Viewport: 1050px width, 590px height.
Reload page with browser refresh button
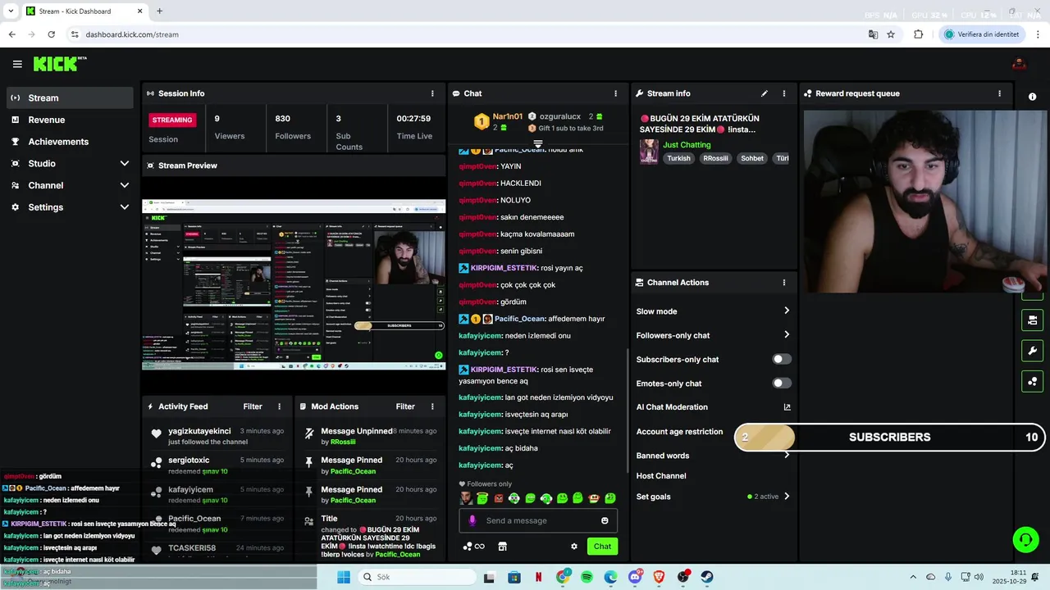pos(51,34)
